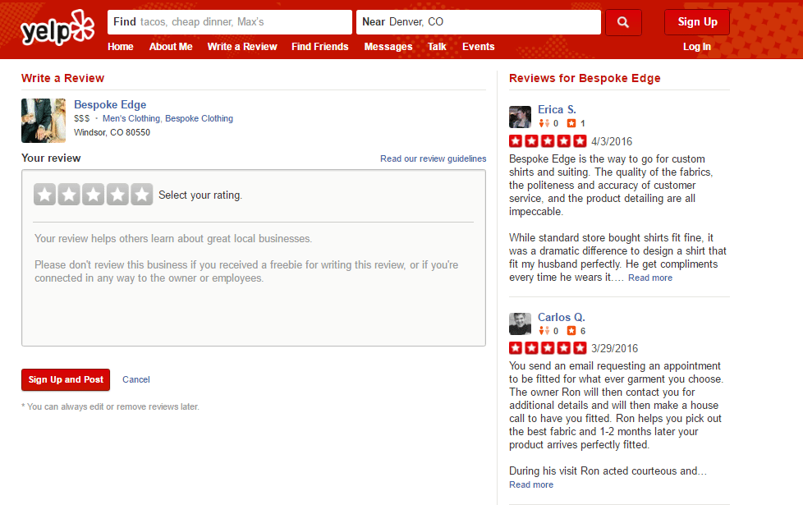
Task: Click the Yelp logo
Action: coord(57,28)
